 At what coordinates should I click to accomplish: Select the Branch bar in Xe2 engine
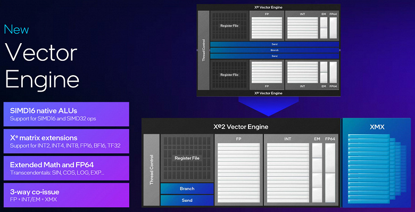[187, 189]
